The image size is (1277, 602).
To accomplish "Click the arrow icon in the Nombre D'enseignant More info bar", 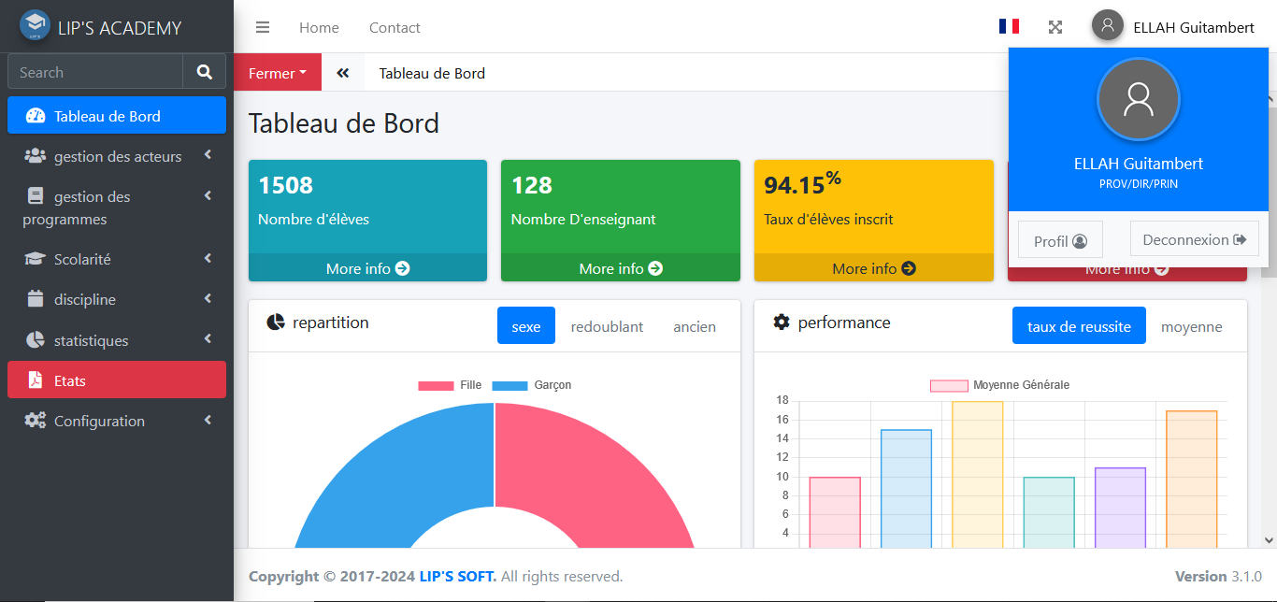I will click(655, 268).
